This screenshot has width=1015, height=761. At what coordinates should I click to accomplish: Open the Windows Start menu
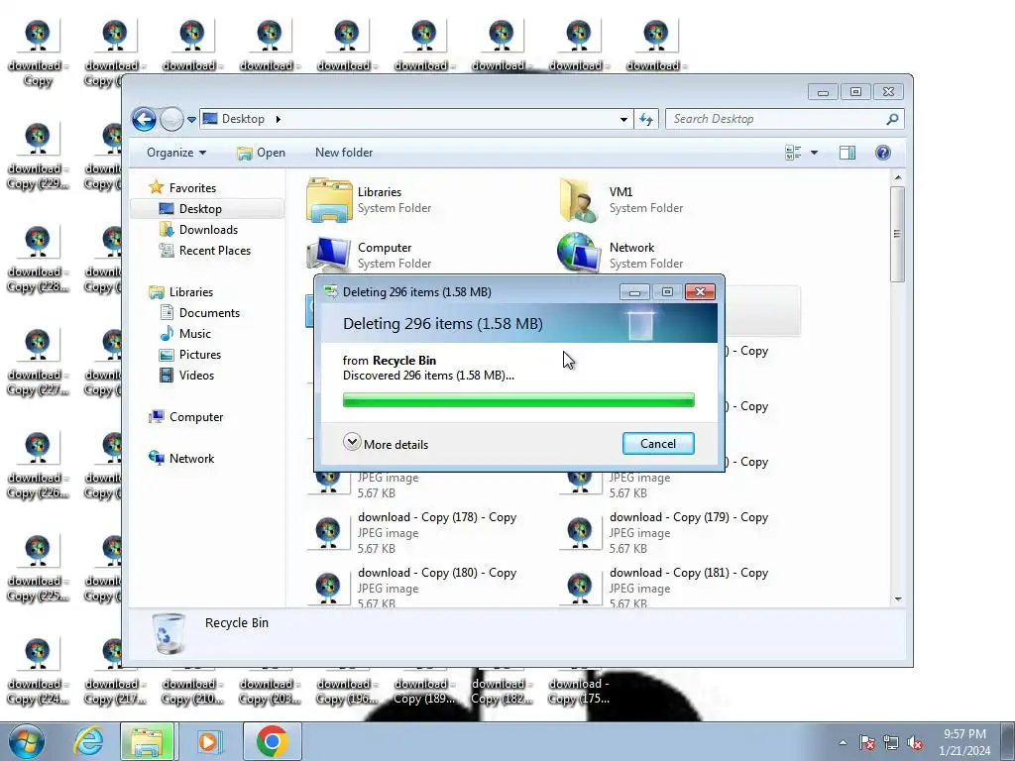27,741
